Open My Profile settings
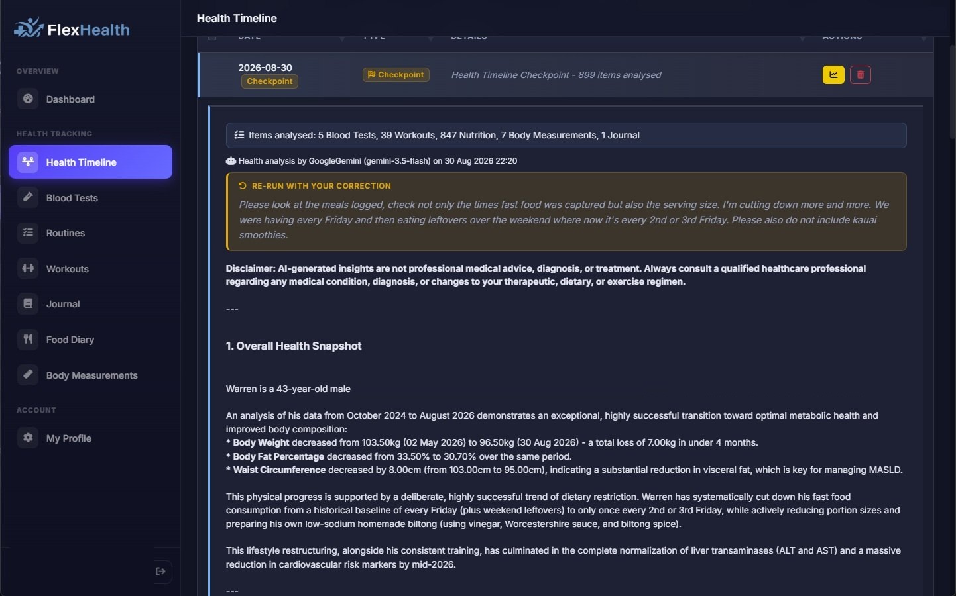This screenshot has height=596, width=956. pyautogui.click(x=90, y=438)
